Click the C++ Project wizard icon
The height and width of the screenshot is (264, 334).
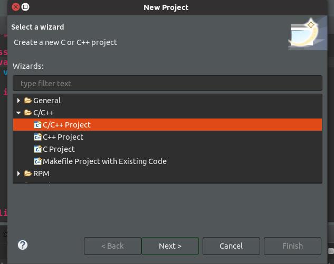[x=37, y=137]
